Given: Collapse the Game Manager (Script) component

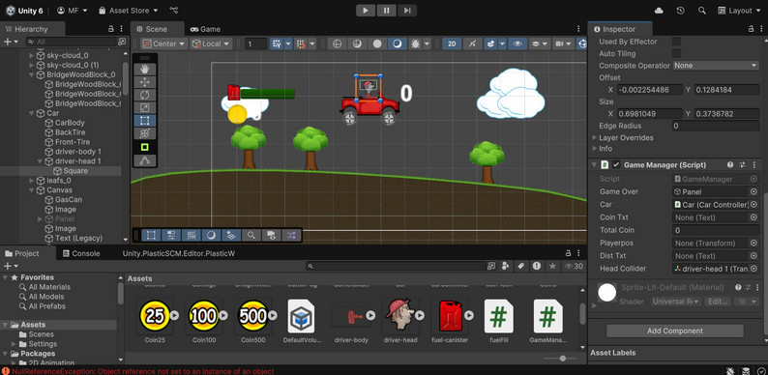Looking at the screenshot, I should tap(594, 165).
